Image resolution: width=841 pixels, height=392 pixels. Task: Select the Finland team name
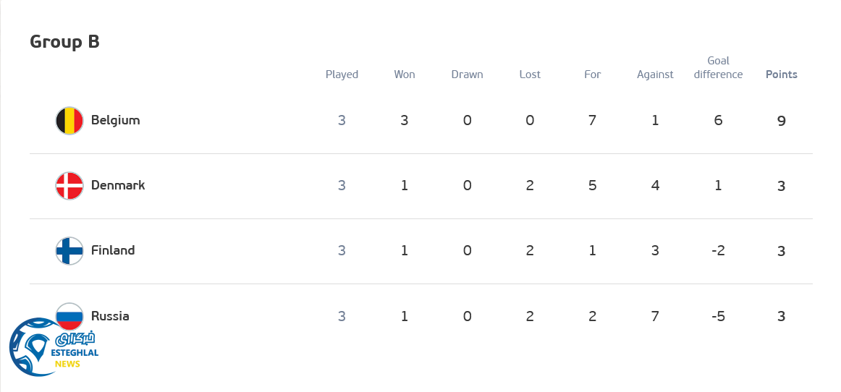click(x=113, y=250)
